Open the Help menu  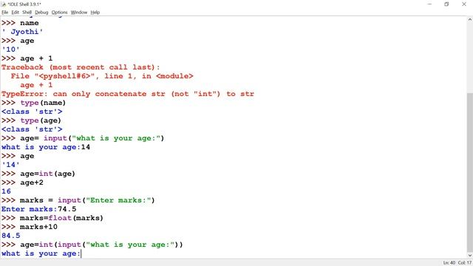tap(95, 13)
